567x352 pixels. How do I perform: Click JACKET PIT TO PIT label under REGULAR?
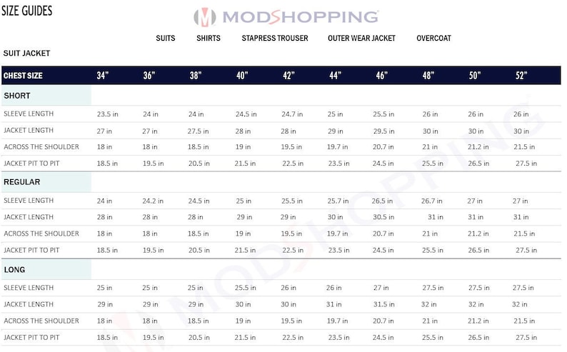[31, 250]
